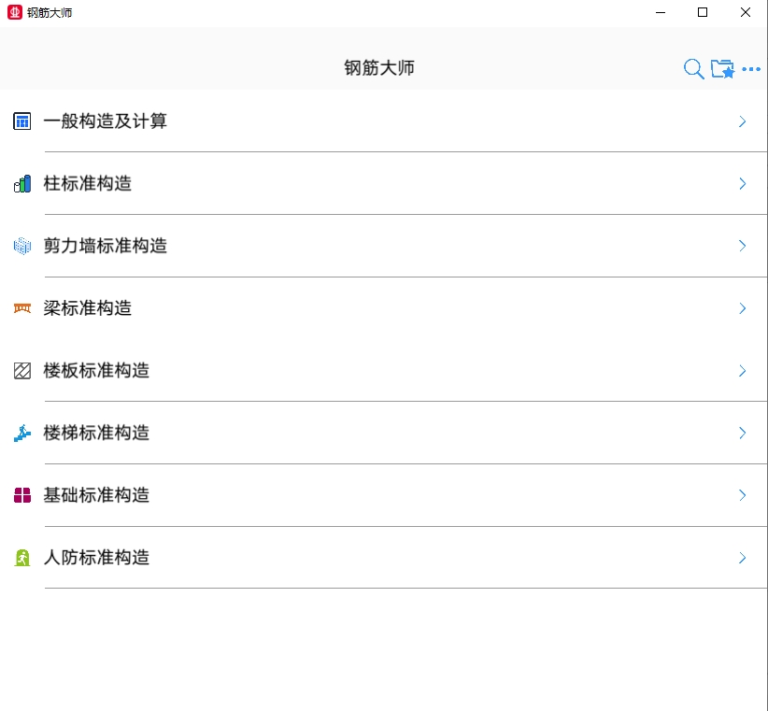Click the column chart icon for 柱标准构造
This screenshot has width=768, height=711.
point(21,183)
